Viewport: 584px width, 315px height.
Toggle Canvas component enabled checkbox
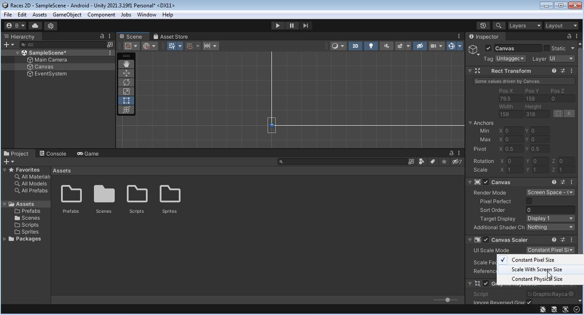tap(486, 182)
